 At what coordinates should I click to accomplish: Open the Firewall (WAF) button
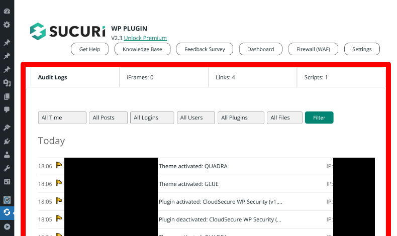tap(313, 49)
